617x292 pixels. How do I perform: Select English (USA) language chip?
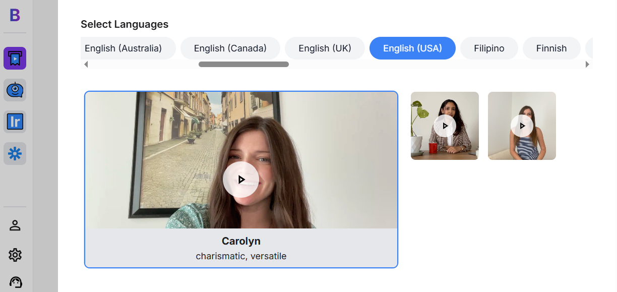click(x=412, y=48)
